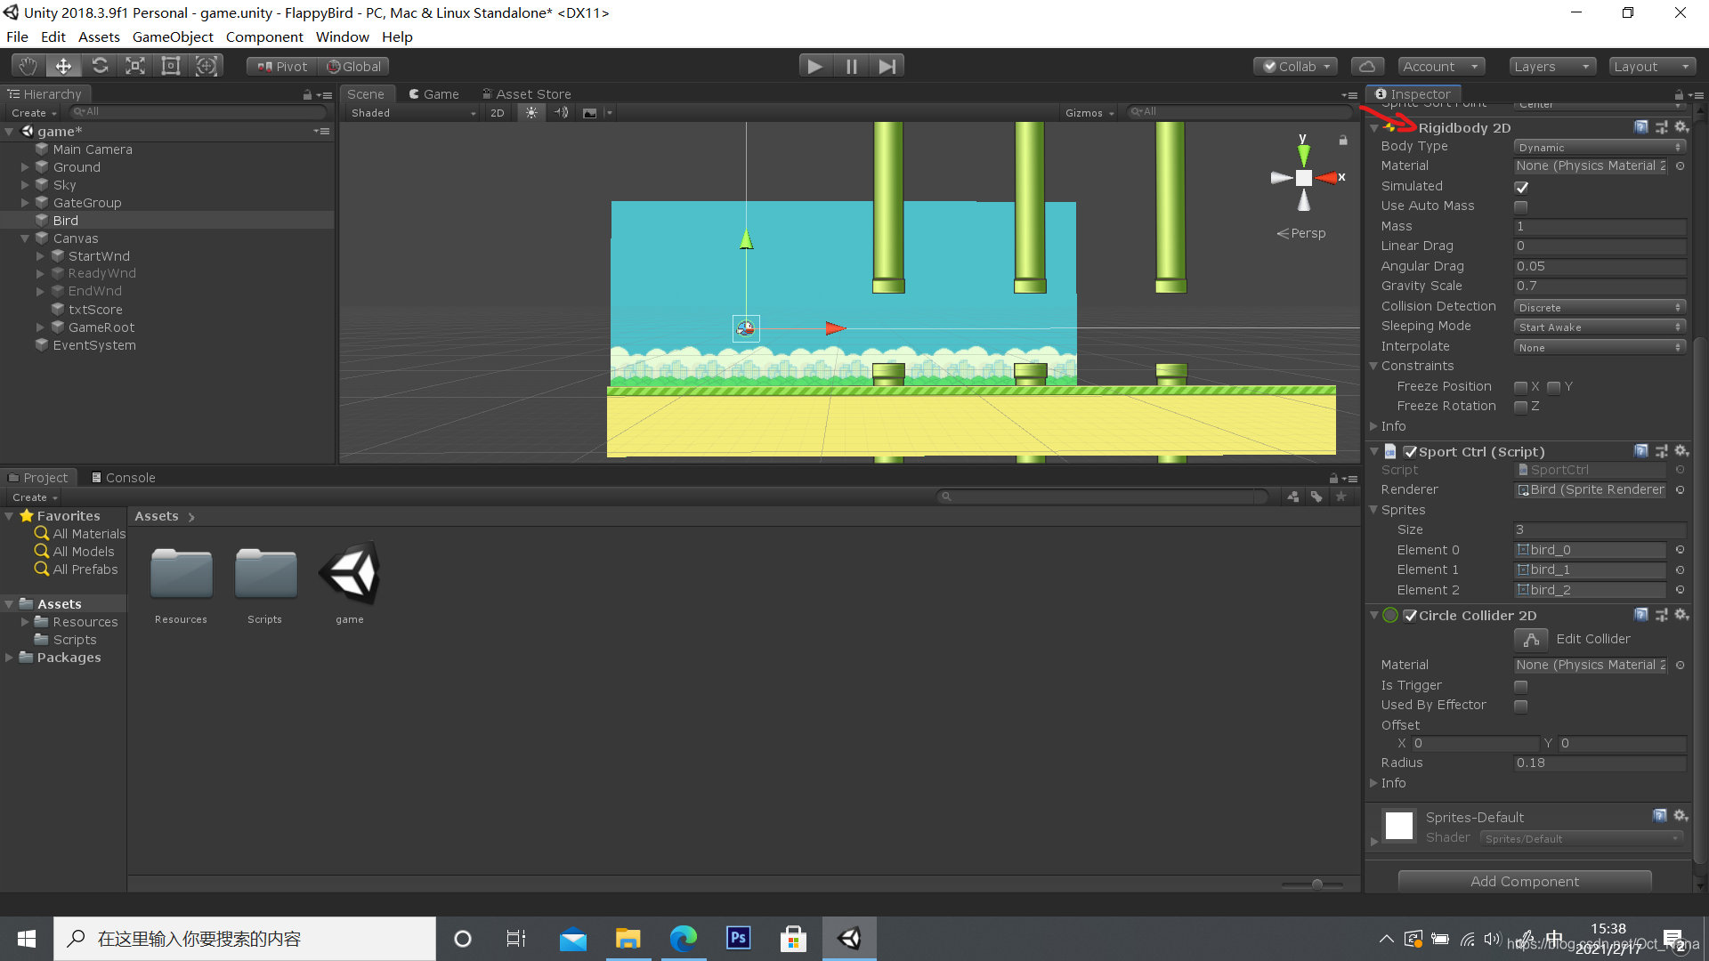The width and height of the screenshot is (1709, 961).
Task: Open the Layers dropdown
Action: pyautogui.click(x=1551, y=67)
